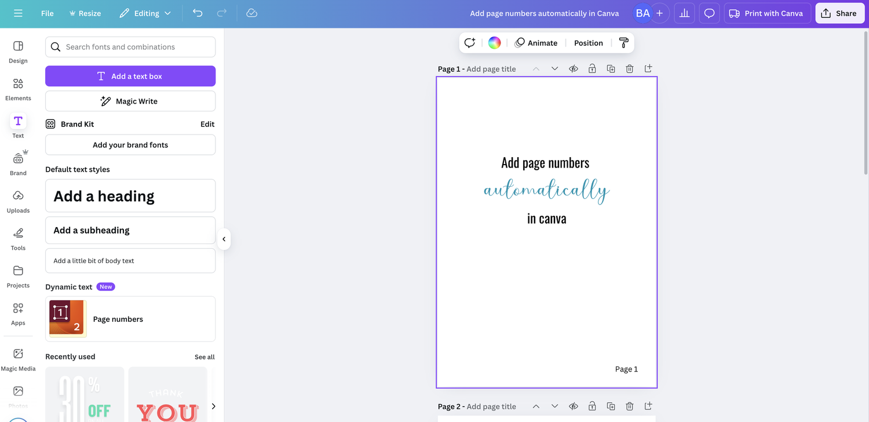The width and height of the screenshot is (869, 422).
Task: Select the Elements sidebar icon
Action: [17, 88]
